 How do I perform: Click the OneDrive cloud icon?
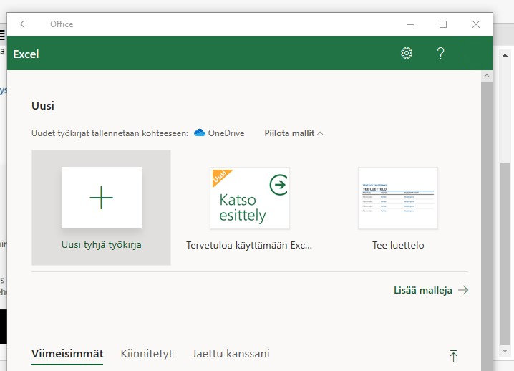200,132
